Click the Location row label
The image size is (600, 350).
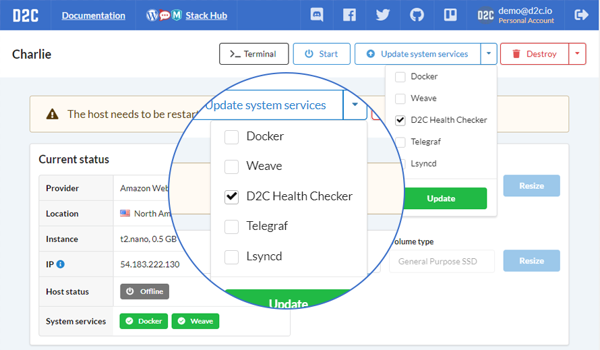tap(62, 214)
